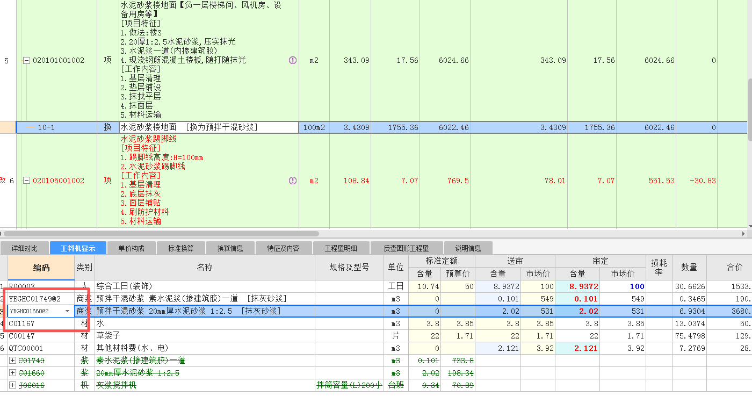
Task: Select the 100m2 unit cell
Action: pyautogui.click(x=314, y=127)
